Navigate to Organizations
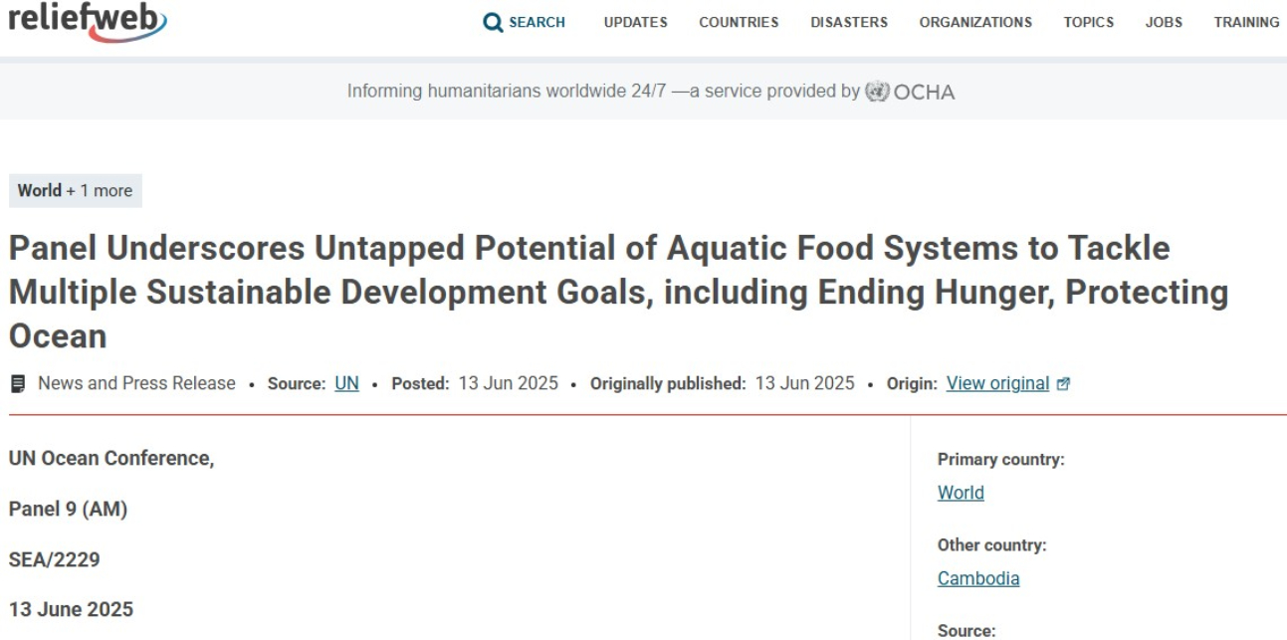 coord(974,23)
